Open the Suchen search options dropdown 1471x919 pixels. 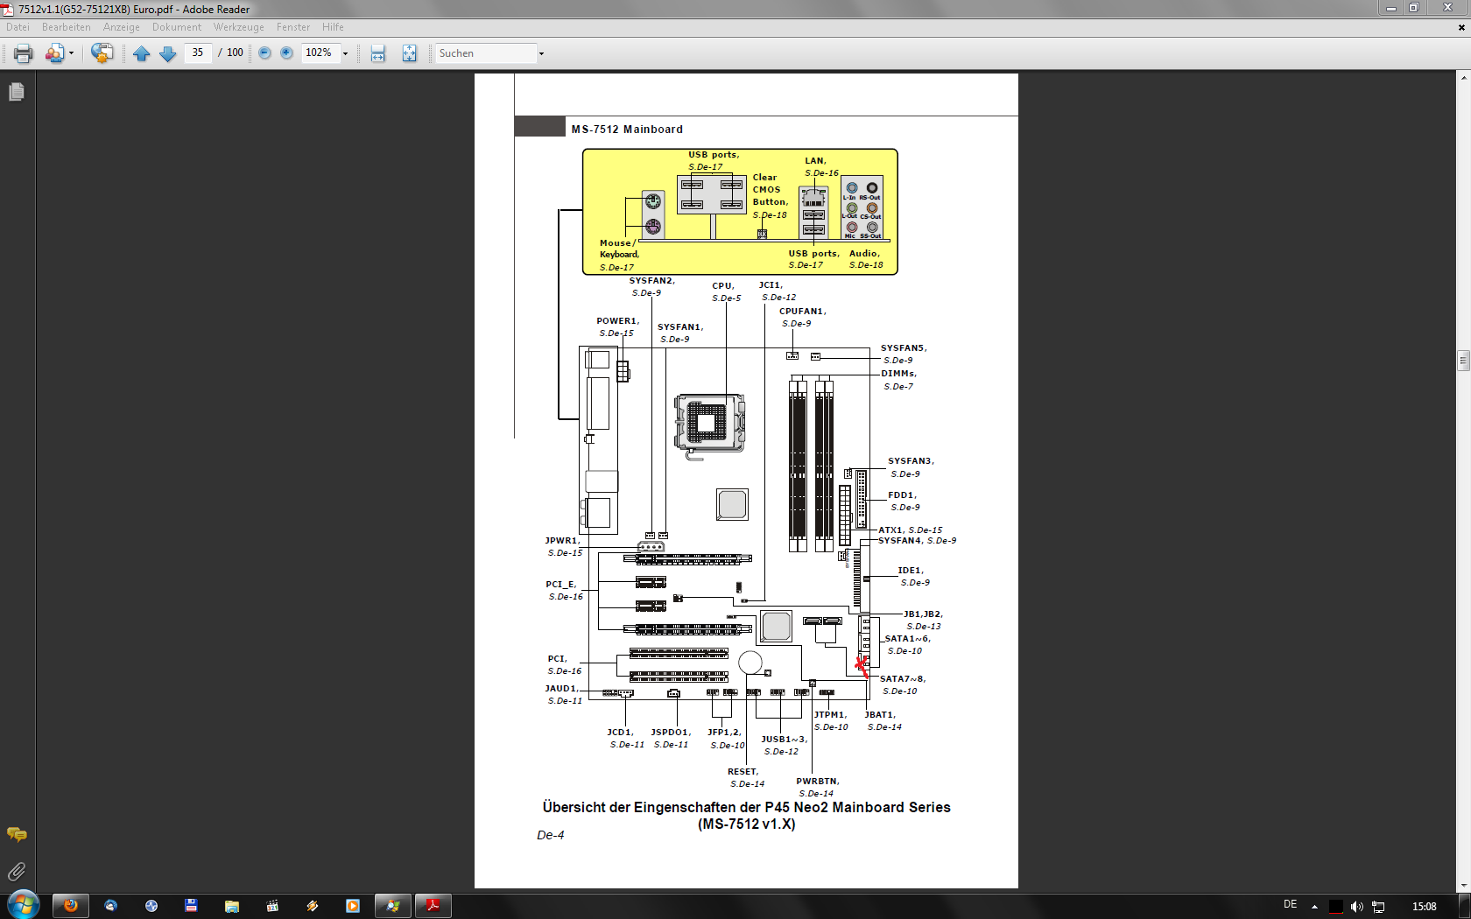coord(541,53)
